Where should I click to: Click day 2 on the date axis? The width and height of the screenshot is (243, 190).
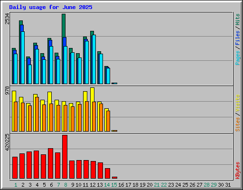23,185
